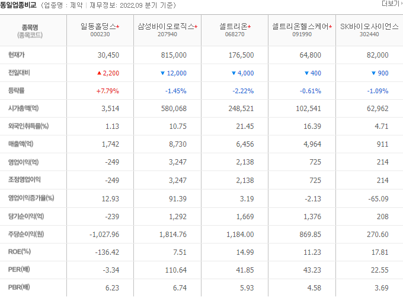
Task: Click the 1,814.76 EPS value
Action: coord(173,235)
